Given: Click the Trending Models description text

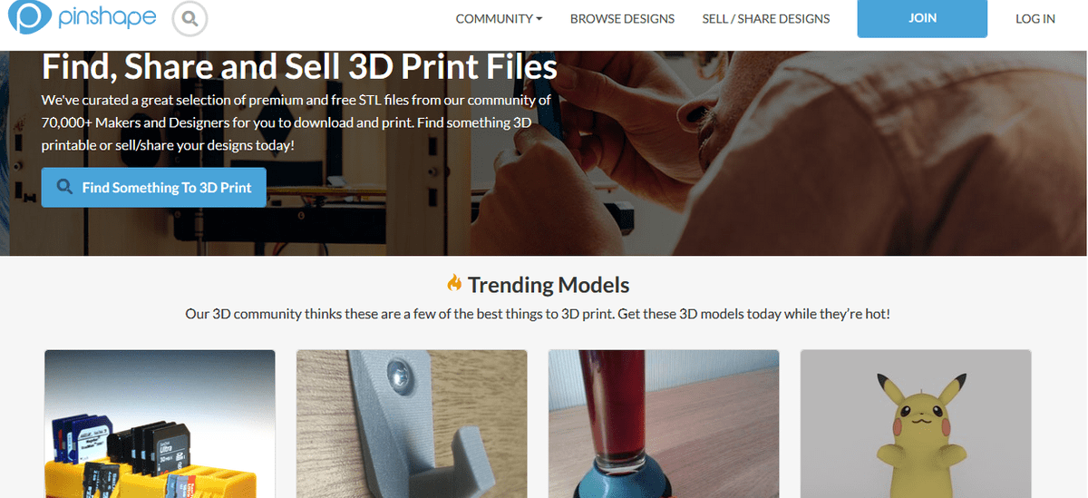Looking at the screenshot, I should tap(539, 314).
